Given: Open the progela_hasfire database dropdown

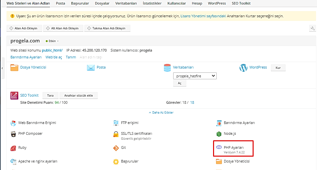Looking at the screenshot, I should click(195, 76).
